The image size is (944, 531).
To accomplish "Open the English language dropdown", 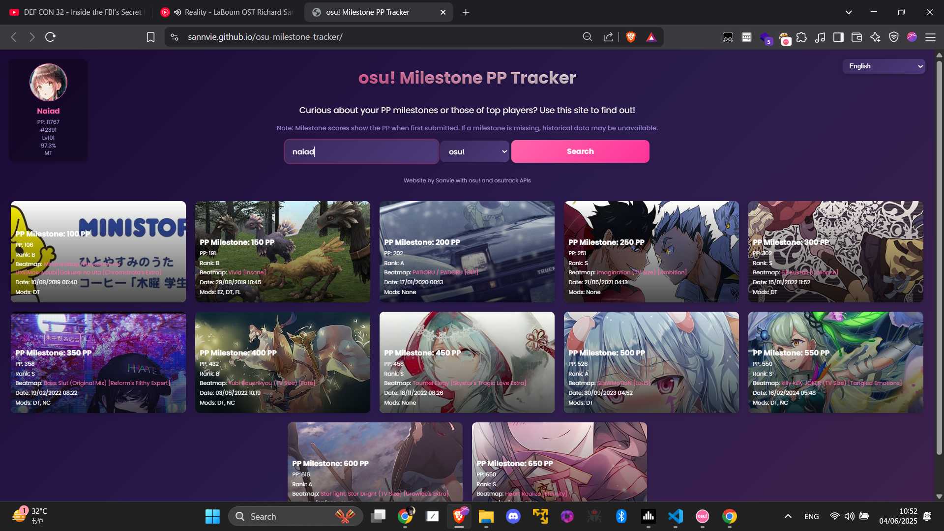I will 884,66.
